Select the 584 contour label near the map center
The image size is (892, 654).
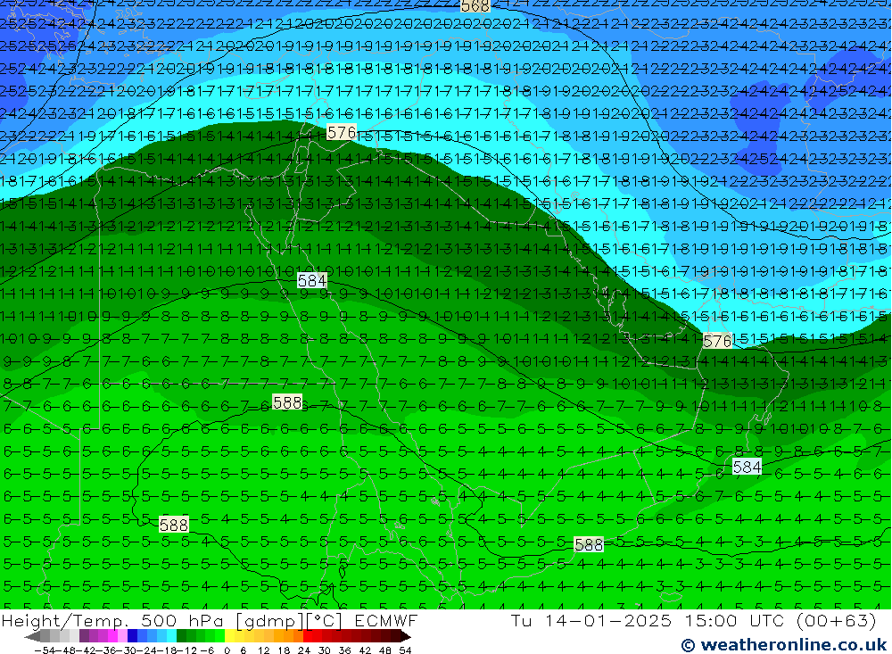pos(311,280)
